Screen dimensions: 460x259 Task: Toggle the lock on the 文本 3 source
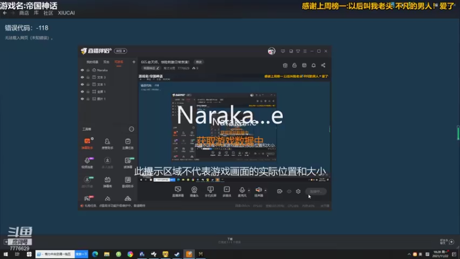[x=88, y=77]
